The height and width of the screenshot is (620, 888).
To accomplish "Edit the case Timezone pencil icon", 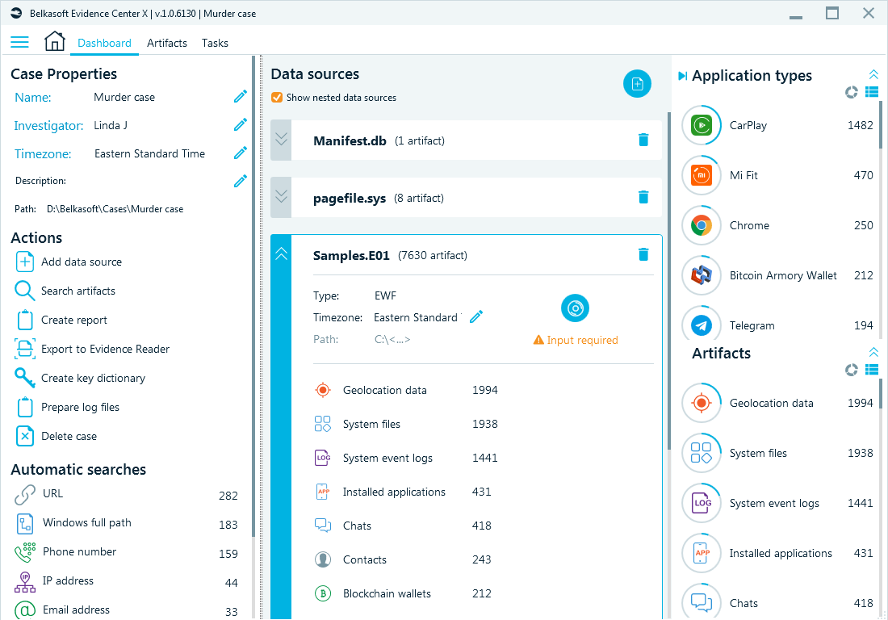I will (x=240, y=153).
